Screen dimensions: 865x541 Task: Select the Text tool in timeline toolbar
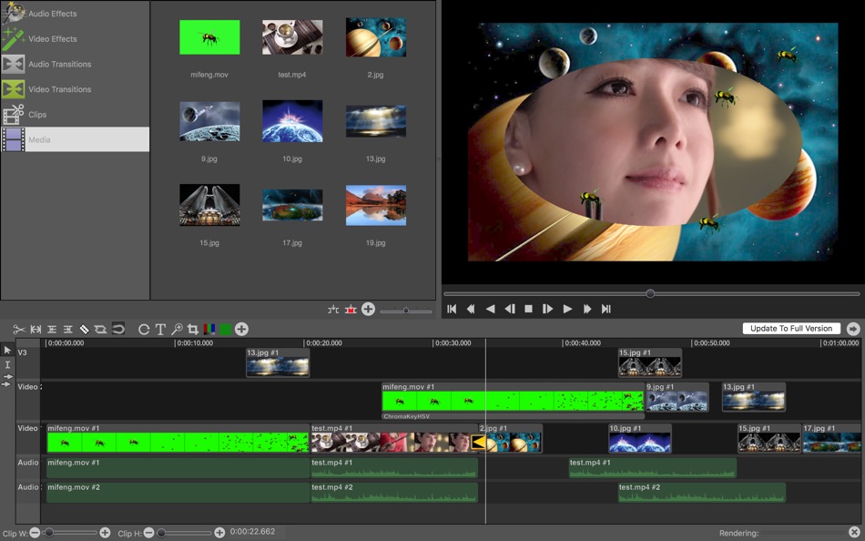coord(160,329)
